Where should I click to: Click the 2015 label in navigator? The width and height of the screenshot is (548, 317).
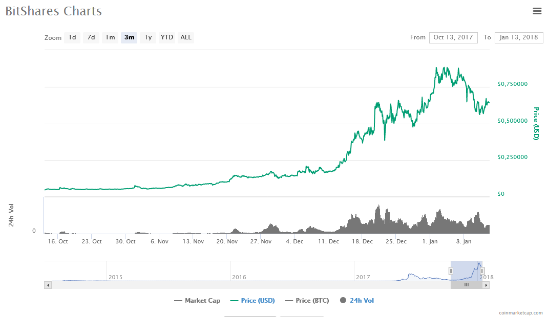(x=116, y=277)
